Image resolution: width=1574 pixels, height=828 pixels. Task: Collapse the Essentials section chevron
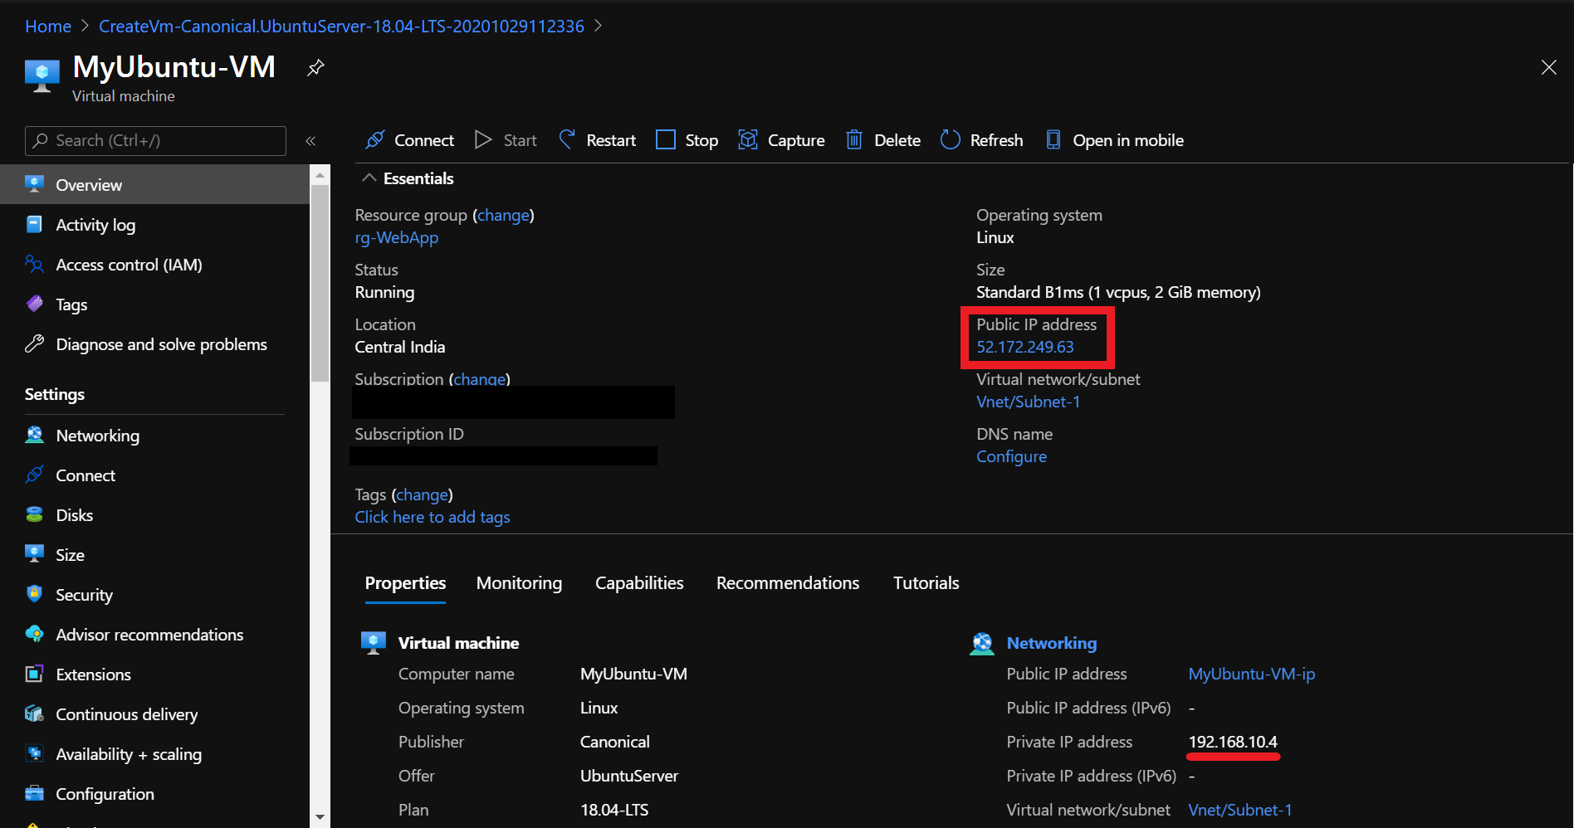369,178
